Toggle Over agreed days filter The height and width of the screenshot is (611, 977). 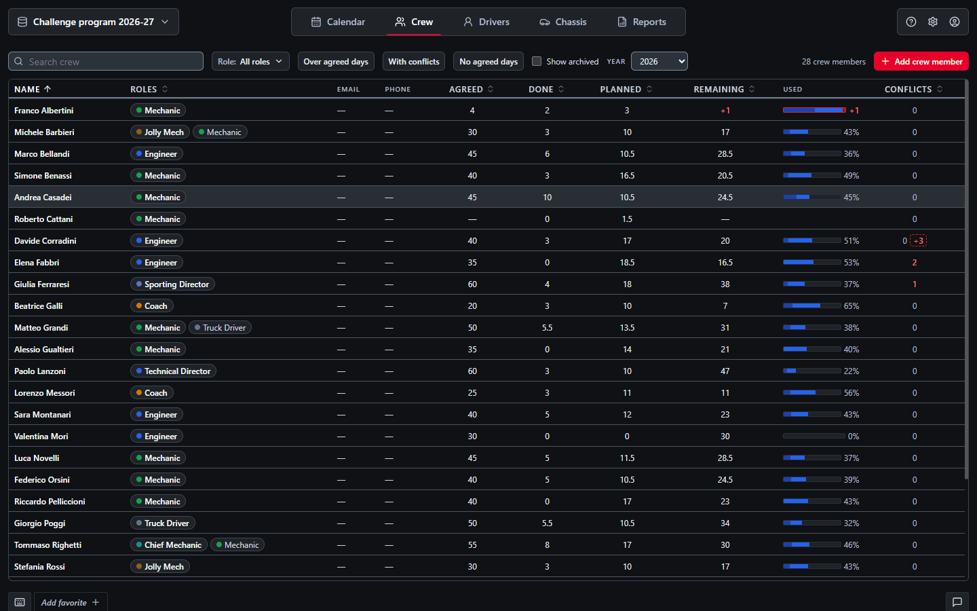[336, 61]
